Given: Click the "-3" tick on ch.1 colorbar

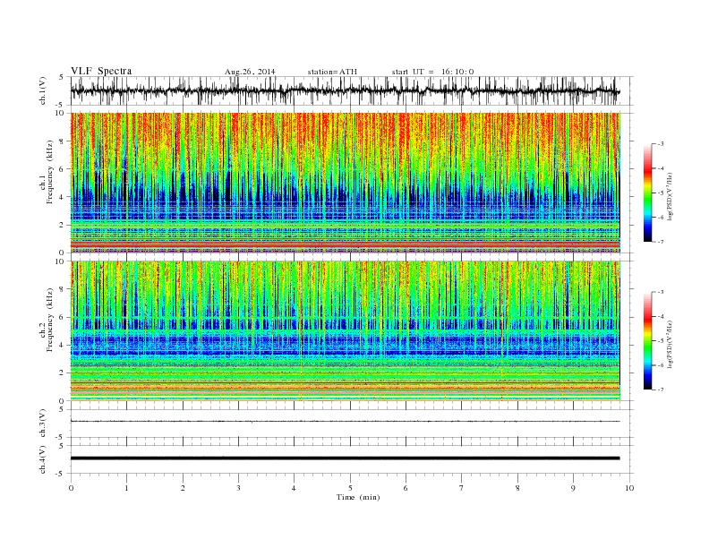Looking at the screenshot, I should click(x=660, y=144).
